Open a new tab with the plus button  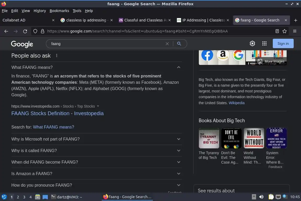pyautogui.click(x=296, y=20)
